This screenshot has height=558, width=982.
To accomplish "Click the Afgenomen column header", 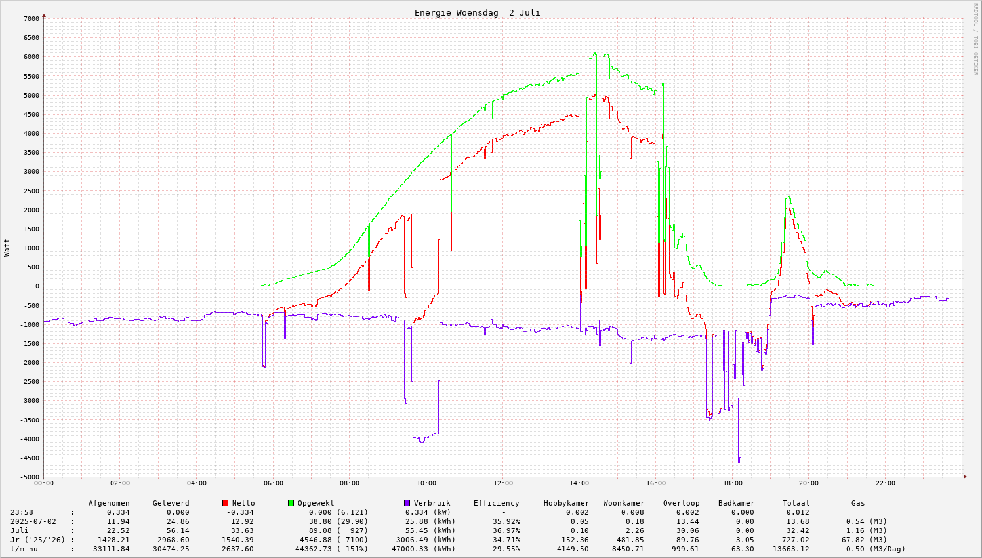I will (x=109, y=503).
